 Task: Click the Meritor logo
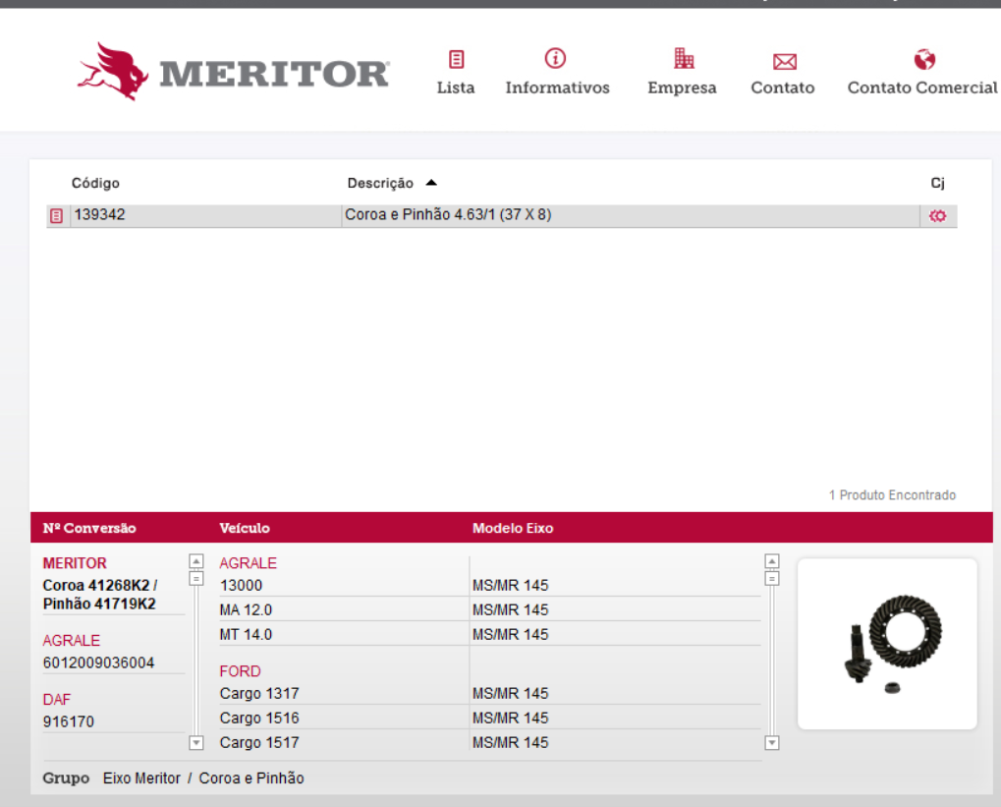pyautogui.click(x=234, y=72)
